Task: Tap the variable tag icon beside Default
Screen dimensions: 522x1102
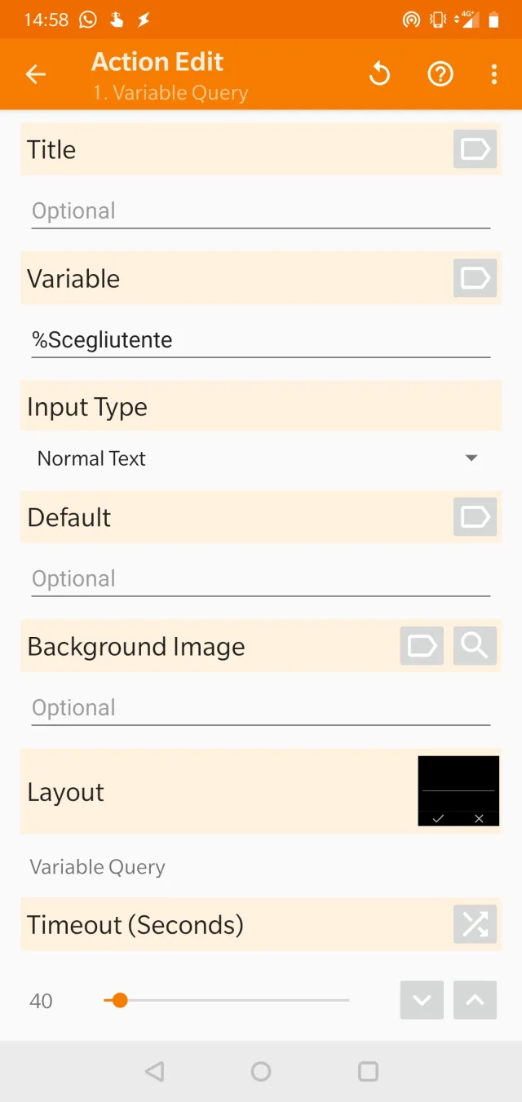Action: coord(474,517)
